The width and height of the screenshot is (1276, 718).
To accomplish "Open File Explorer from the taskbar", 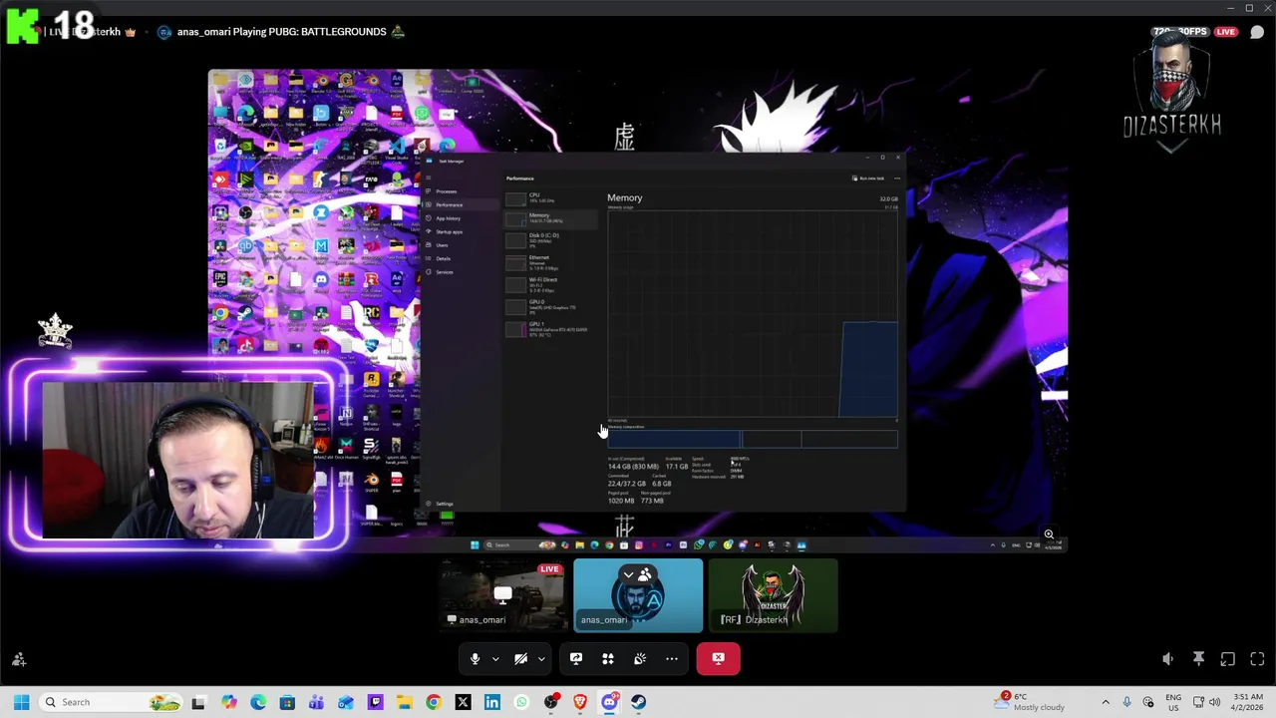I will [404, 702].
